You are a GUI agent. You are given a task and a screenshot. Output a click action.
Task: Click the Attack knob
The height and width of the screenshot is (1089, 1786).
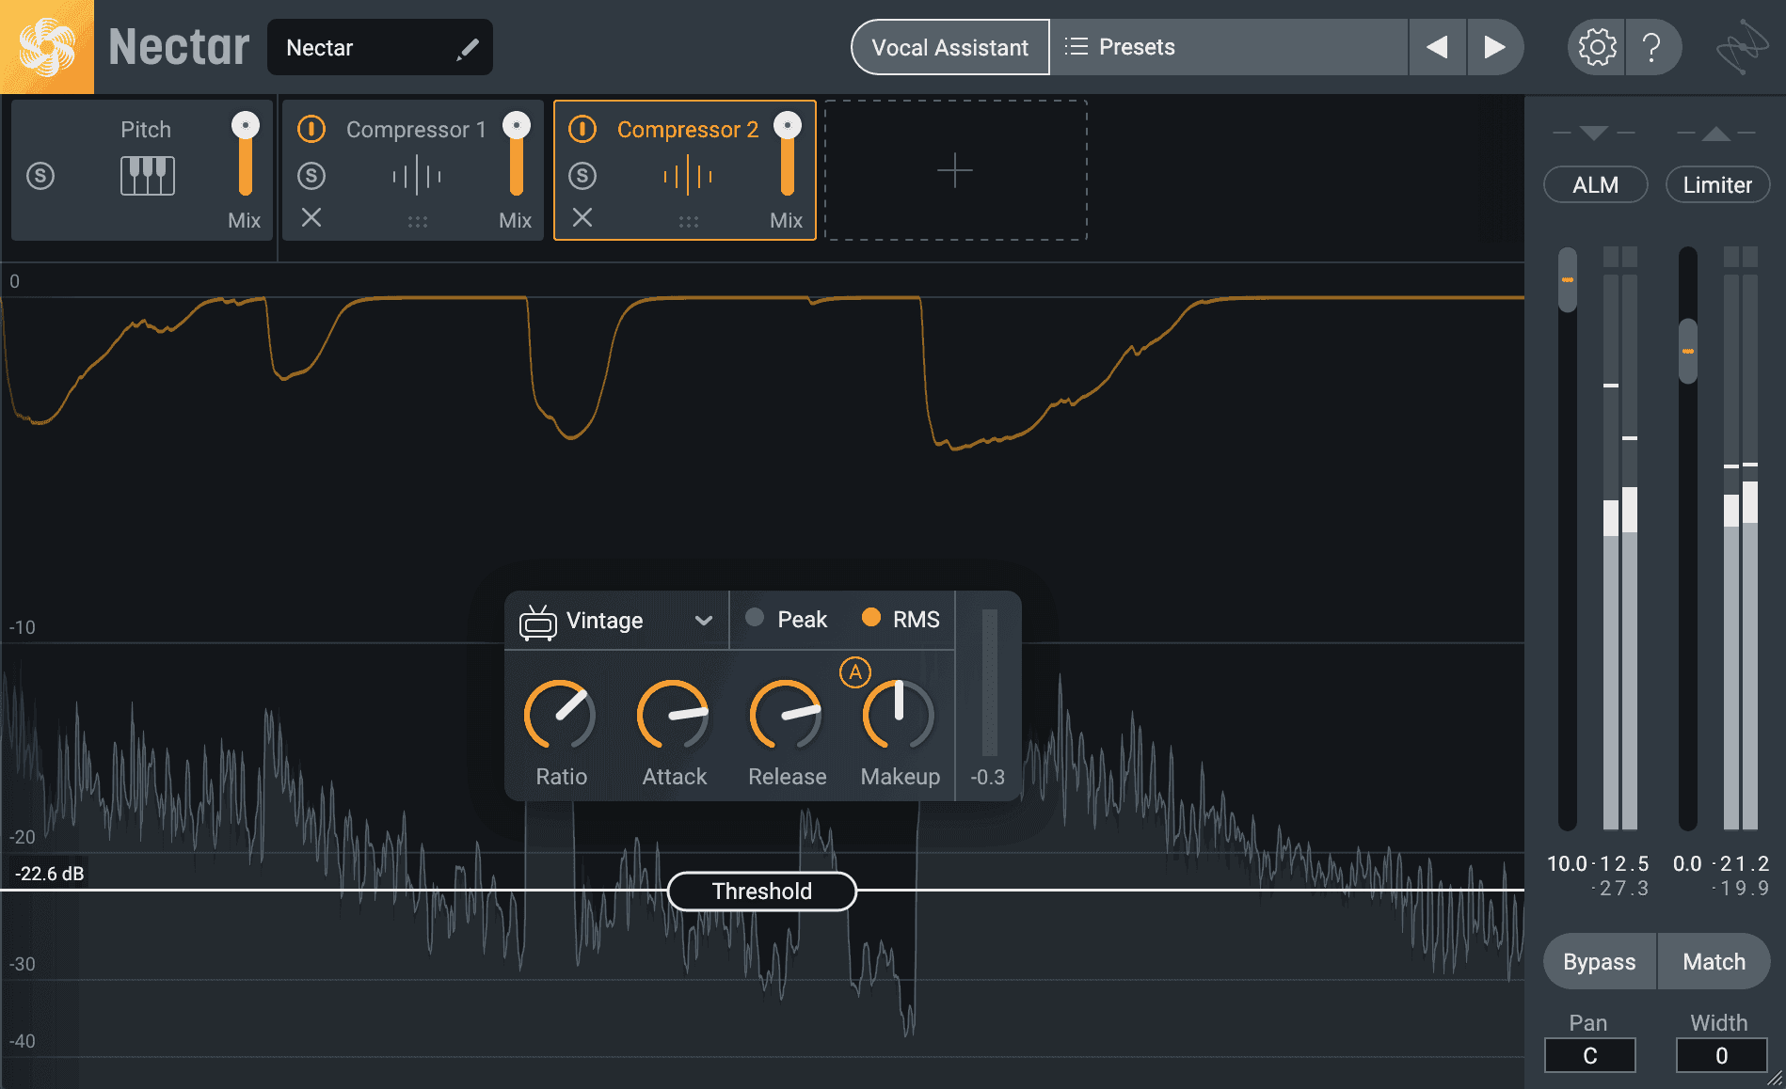point(673,715)
